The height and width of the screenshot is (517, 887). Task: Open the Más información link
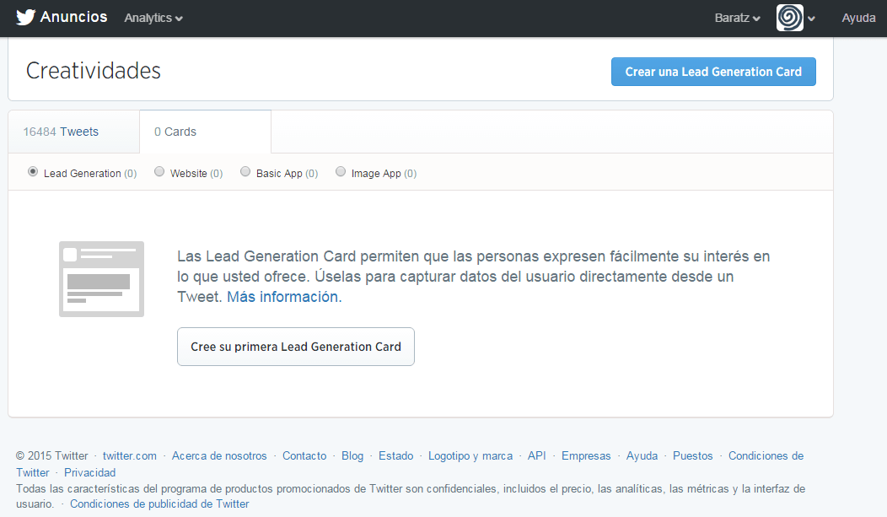(x=284, y=297)
